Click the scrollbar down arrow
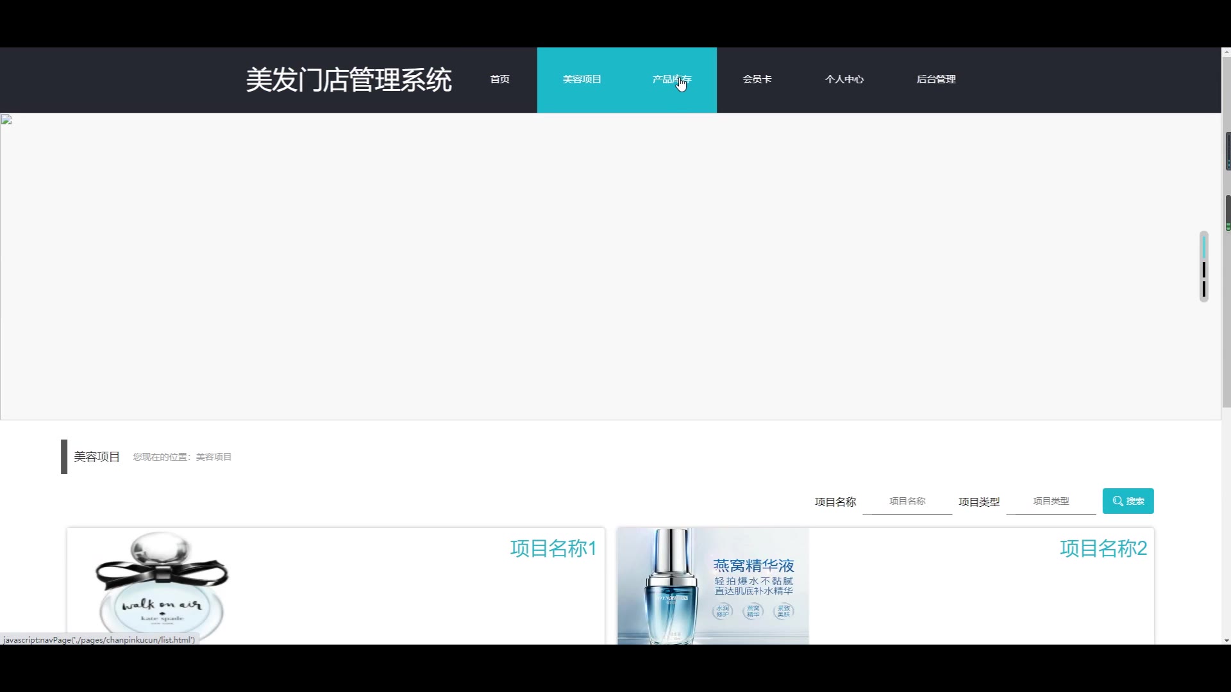1231x692 pixels. tap(1226, 640)
